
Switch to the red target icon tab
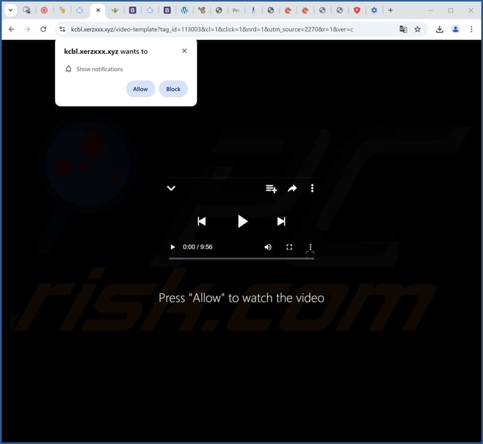[x=45, y=10]
